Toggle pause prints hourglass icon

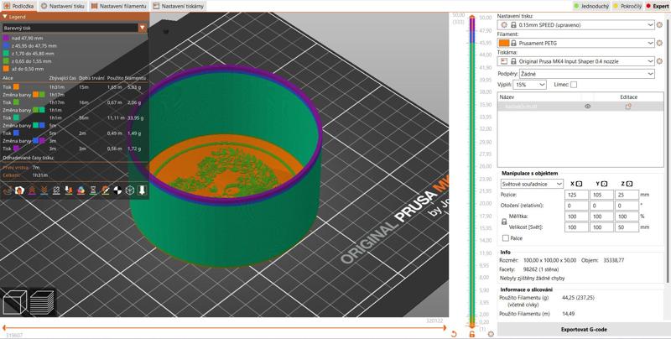click(x=93, y=190)
